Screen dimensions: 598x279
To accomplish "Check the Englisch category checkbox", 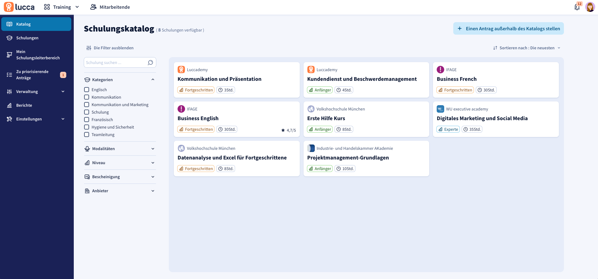I will coord(87,90).
